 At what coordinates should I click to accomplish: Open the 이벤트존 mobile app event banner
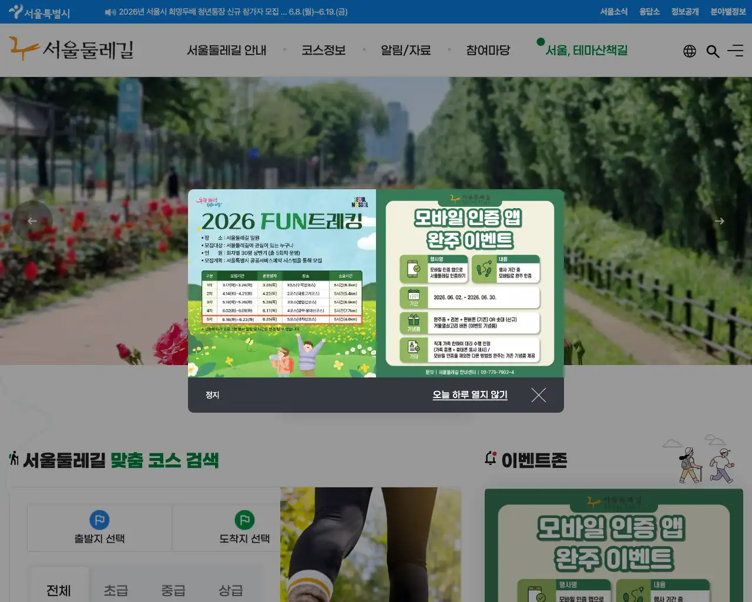614,545
